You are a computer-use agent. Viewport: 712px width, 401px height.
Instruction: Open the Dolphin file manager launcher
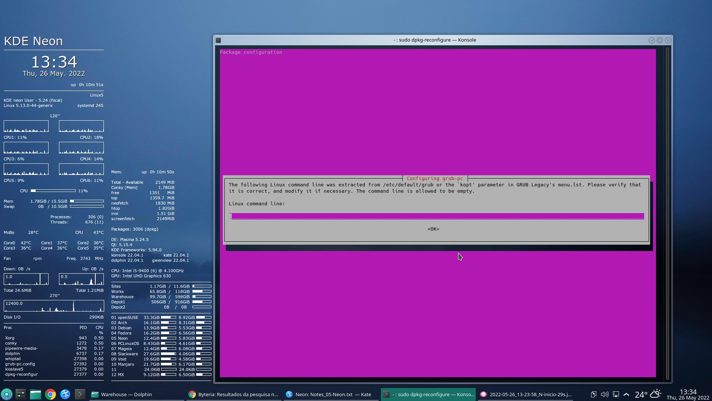coord(36,394)
